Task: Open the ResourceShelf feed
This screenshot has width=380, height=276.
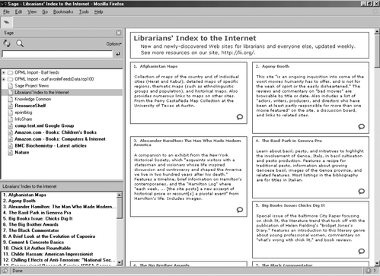Action: (x=30, y=106)
